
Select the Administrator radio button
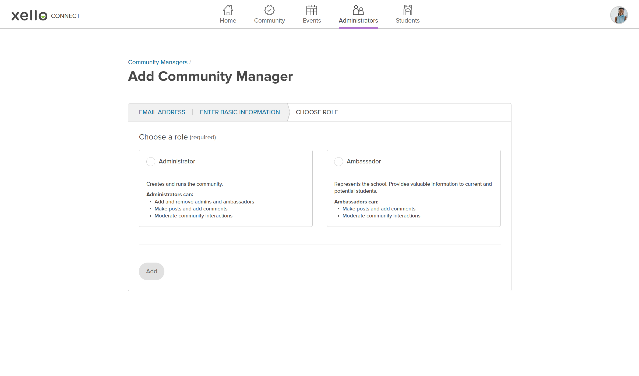151,162
